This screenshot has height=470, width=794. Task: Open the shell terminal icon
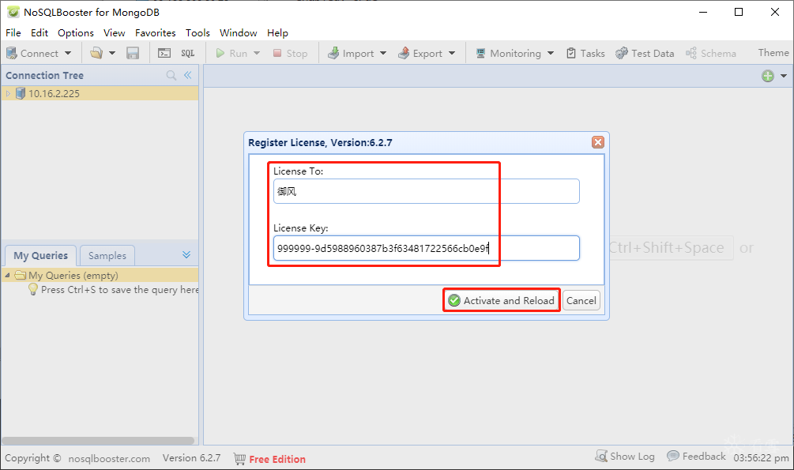(164, 53)
